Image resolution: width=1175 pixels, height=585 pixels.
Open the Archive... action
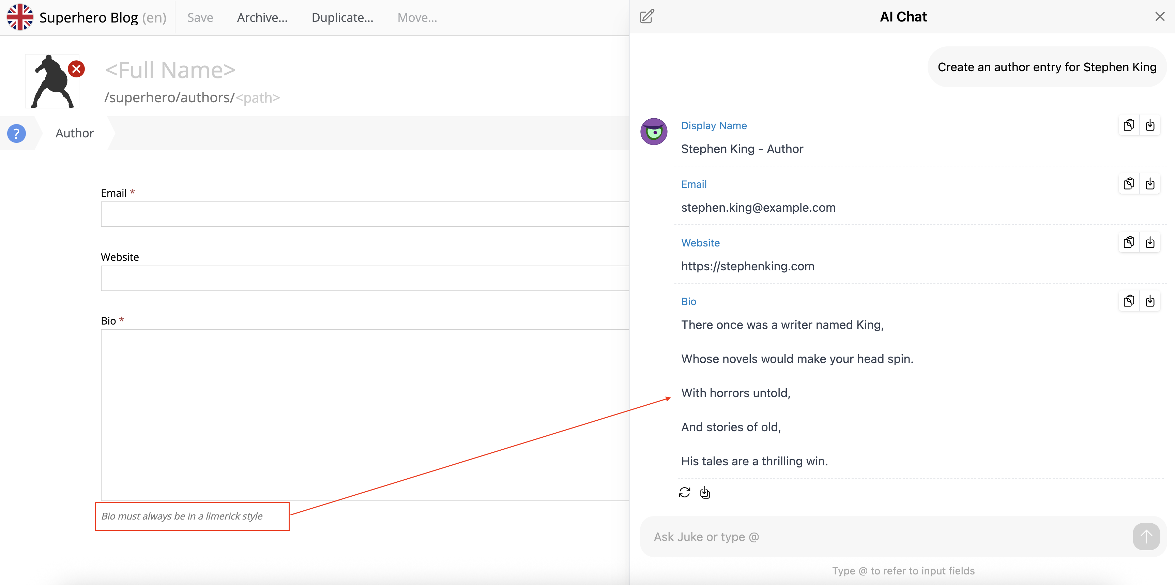point(262,17)
